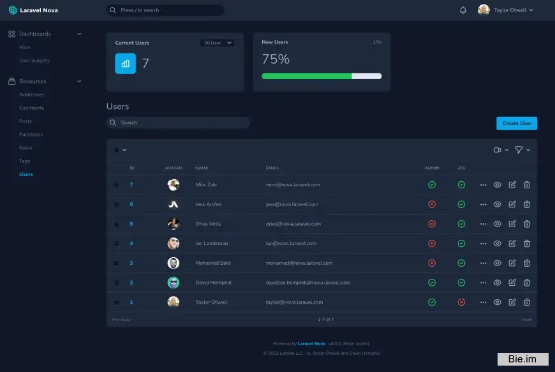Go to Posts resource
Image resolution: width=555 pixels, height=372 pixels.
(26, 121)
